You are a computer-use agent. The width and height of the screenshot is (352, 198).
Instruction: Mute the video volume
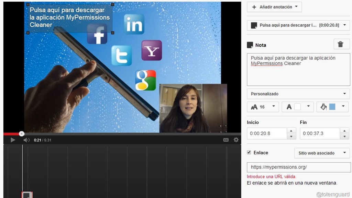point(26,140)
